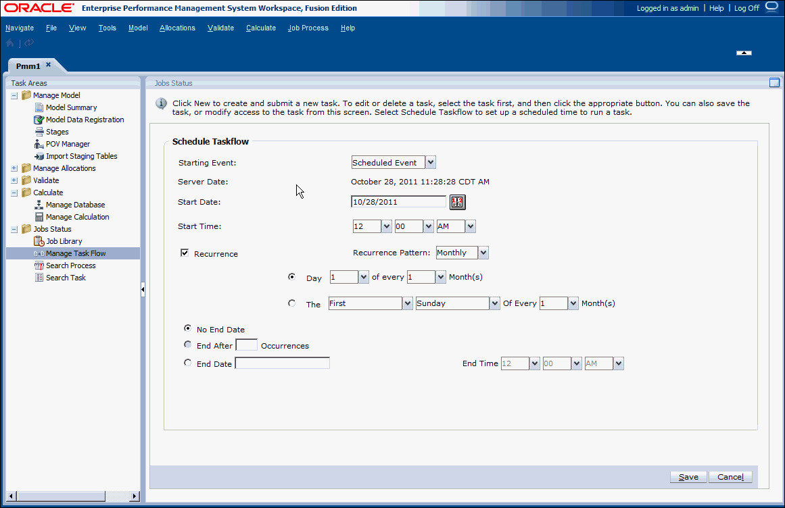Screen dimensions: 785x508
Task: Select the No End Date radio button
Action: coord(187,328)
